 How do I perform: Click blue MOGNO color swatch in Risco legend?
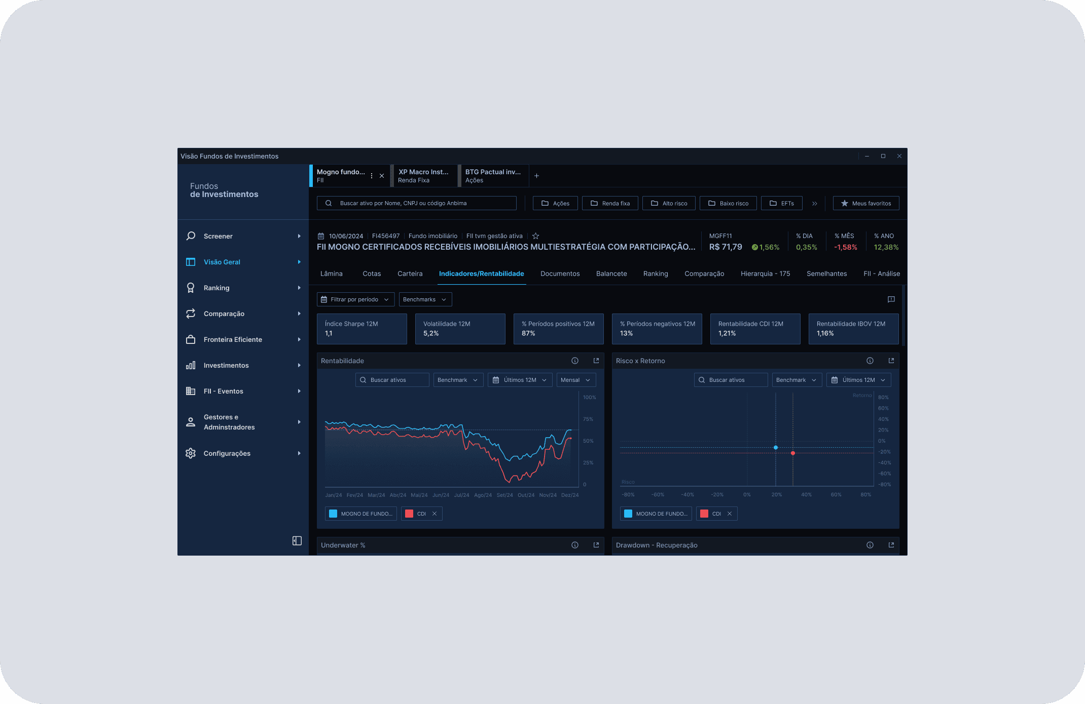point(628,514)
